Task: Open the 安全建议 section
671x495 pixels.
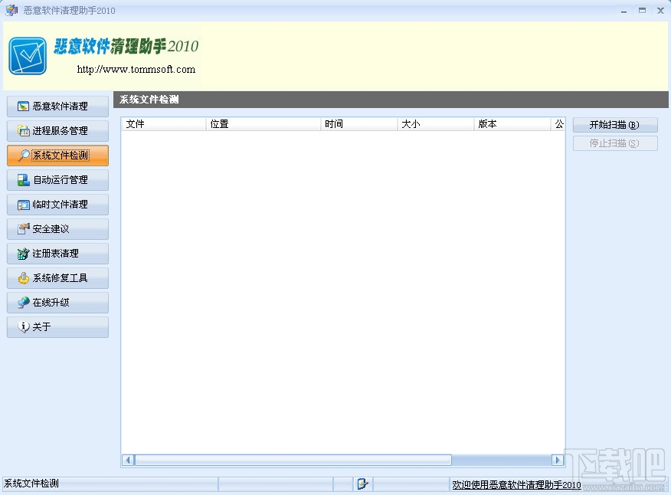Action: pos(57,229)
